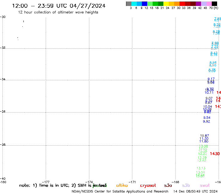Click the 'note: 1) Time is in UTC' footnote

tap(44, 185)
